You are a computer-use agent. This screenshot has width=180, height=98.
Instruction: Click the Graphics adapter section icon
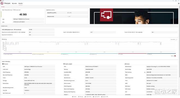point(64,64)
